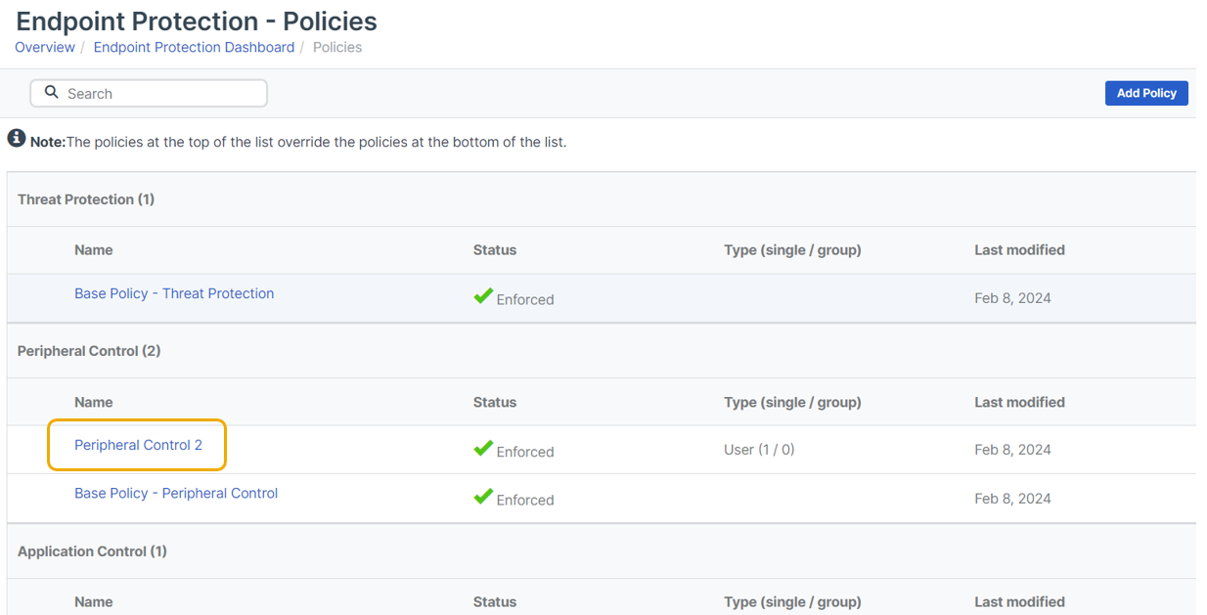Click the search magnifier icon
The height and width of the screenshot is (615, 1207).
52,93
